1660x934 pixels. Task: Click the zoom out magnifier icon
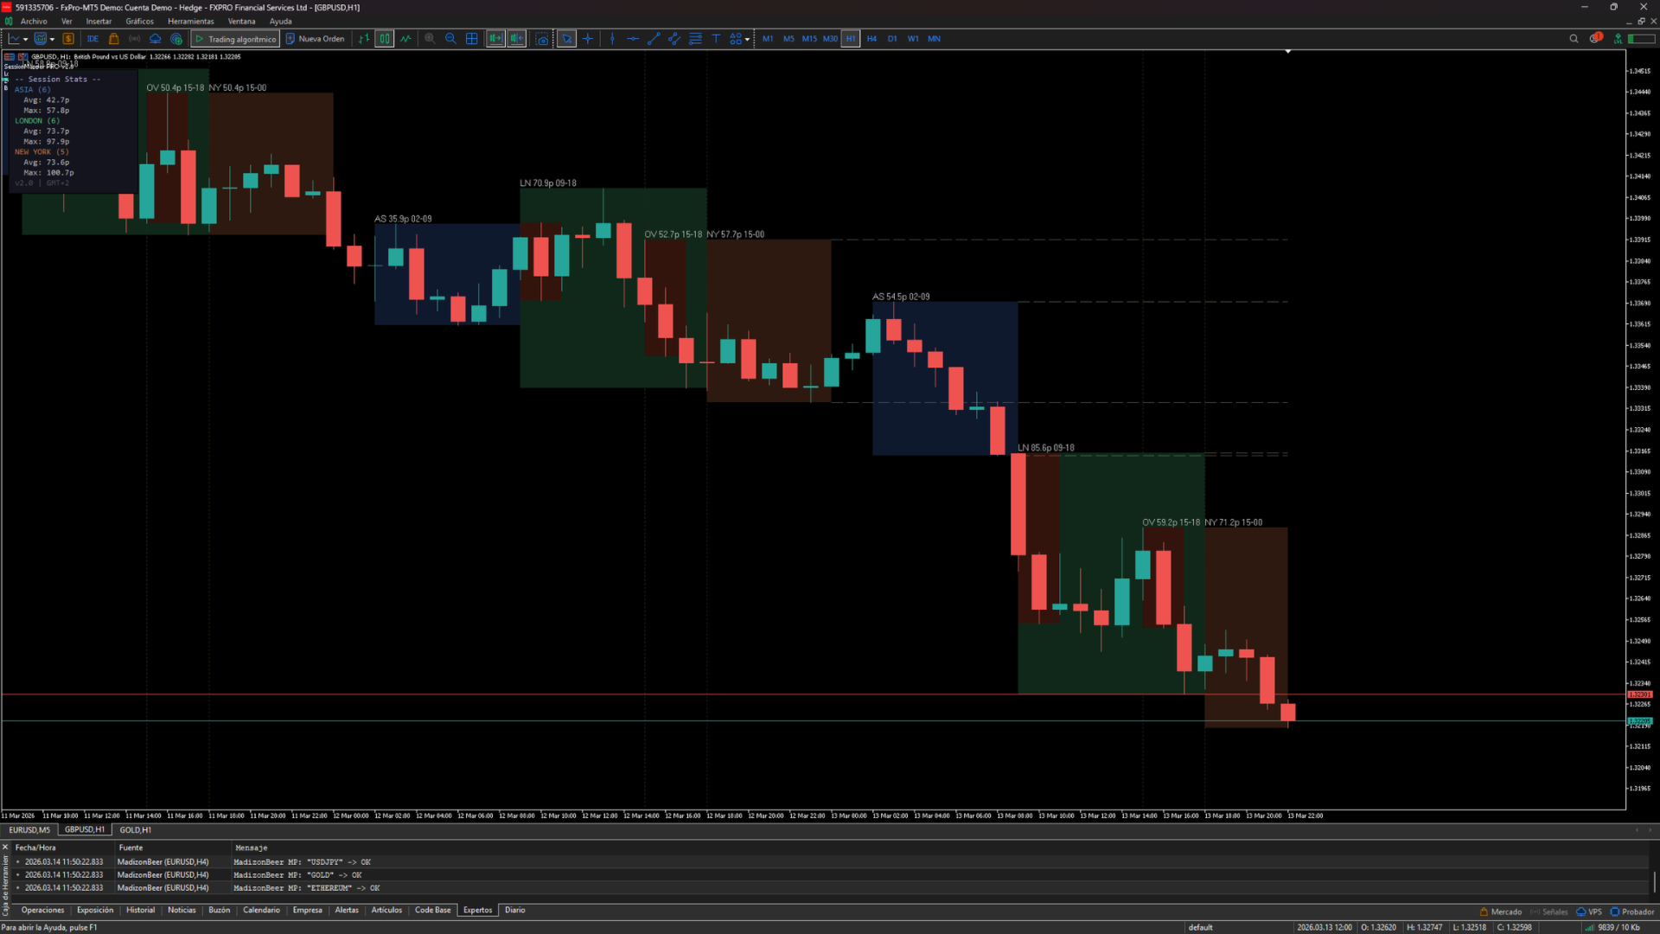coord(450,39)
